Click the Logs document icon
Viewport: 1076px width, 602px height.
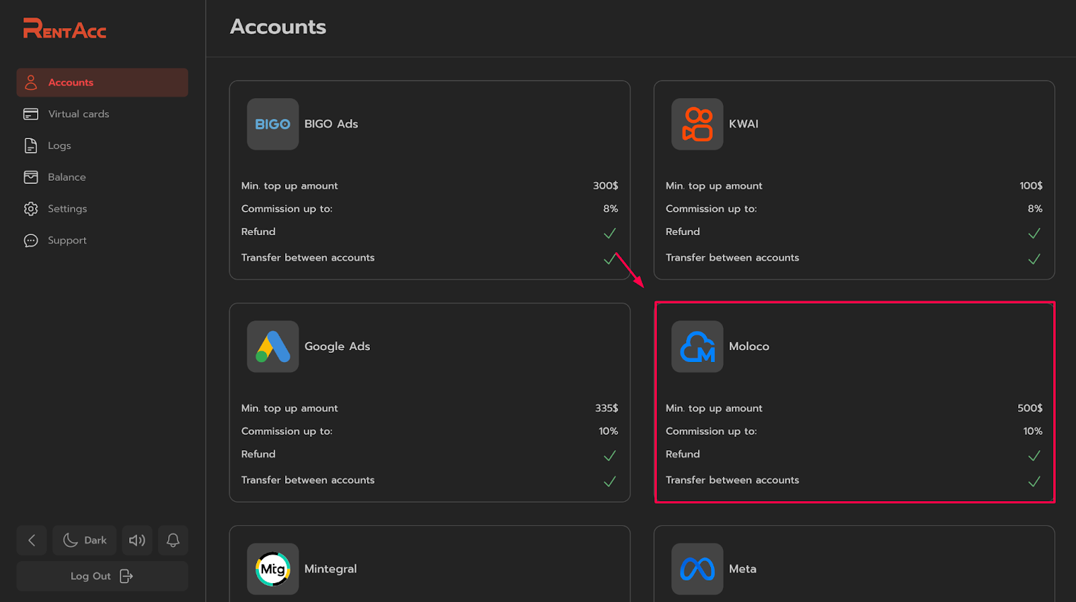coord(31,146)
